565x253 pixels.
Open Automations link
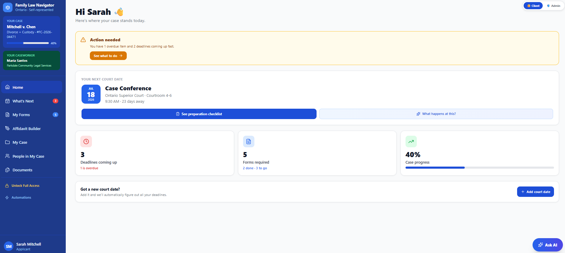(x=21, y=197)
